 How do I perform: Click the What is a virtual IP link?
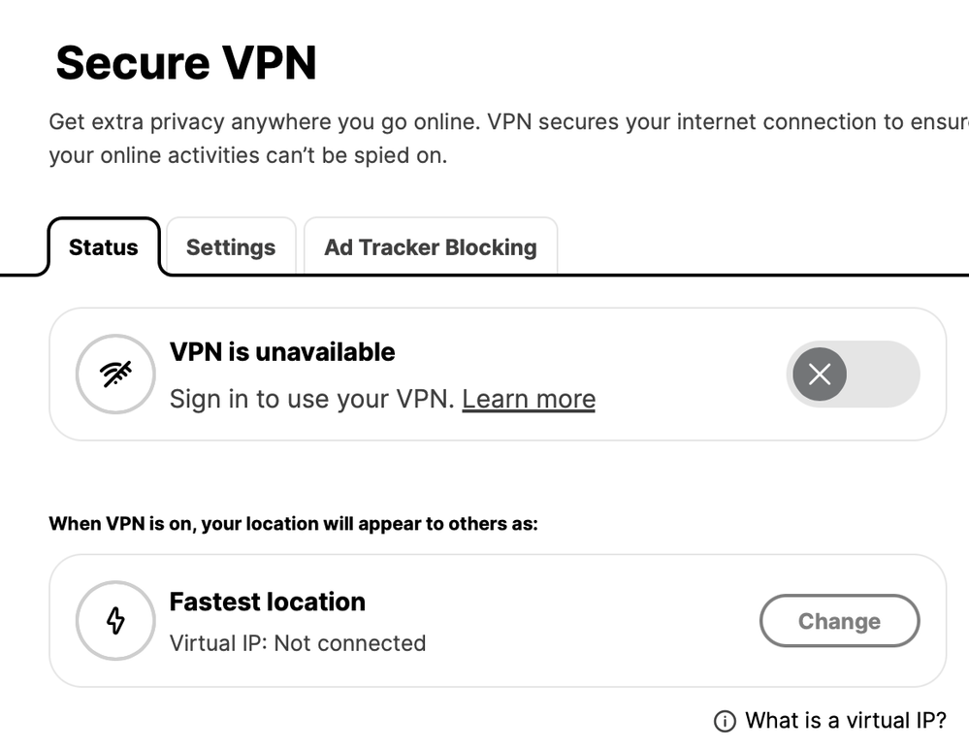[x=846, y=721]
